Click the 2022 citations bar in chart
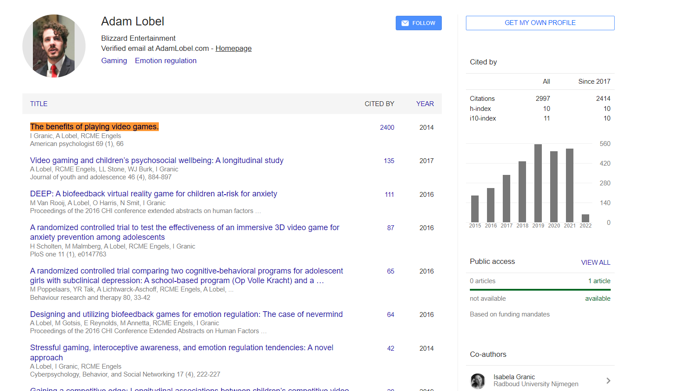 (x=585, y=218)
